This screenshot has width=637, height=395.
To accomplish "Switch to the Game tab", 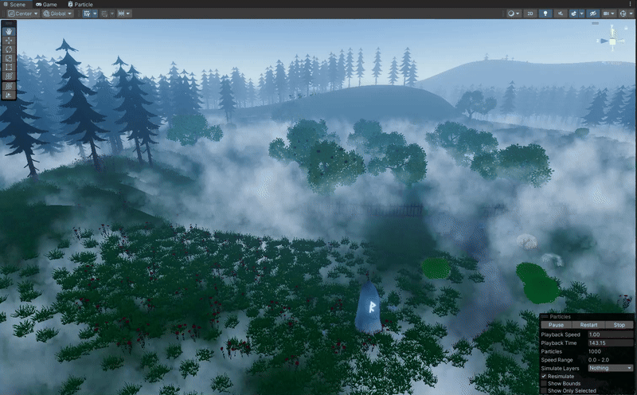I will (x=46, y=4).
